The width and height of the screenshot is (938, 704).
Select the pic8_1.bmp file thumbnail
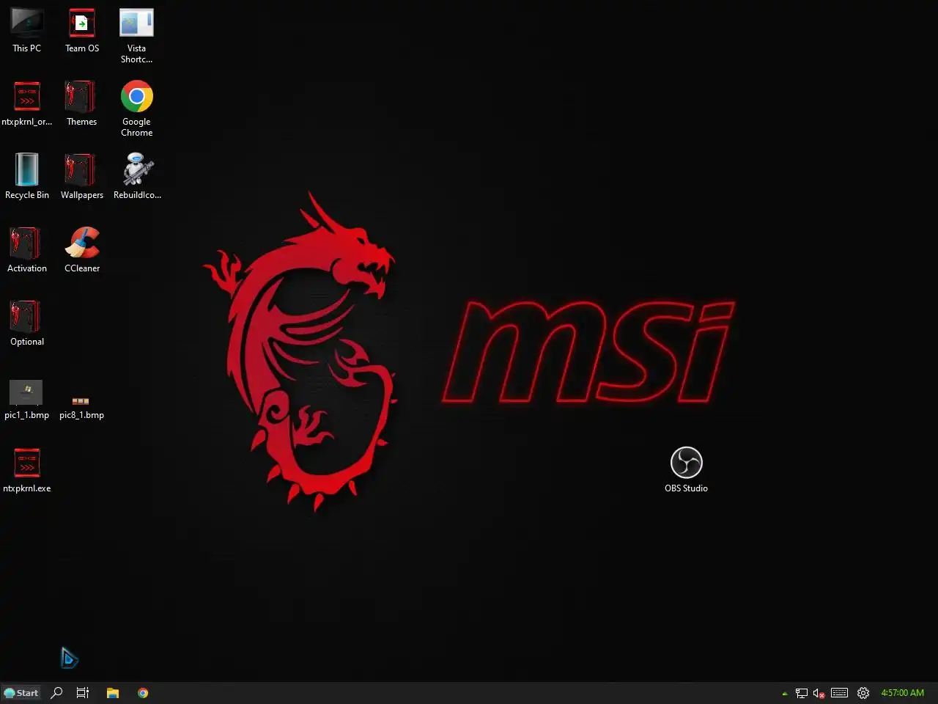[81, 401]
